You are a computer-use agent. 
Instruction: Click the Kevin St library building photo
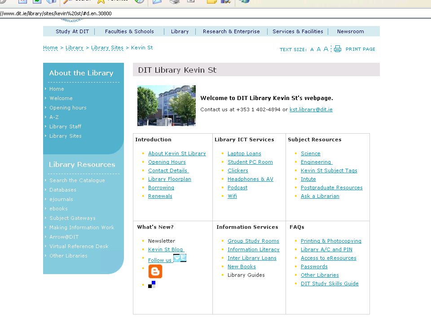pyautogui.click(x=167, y=105)
